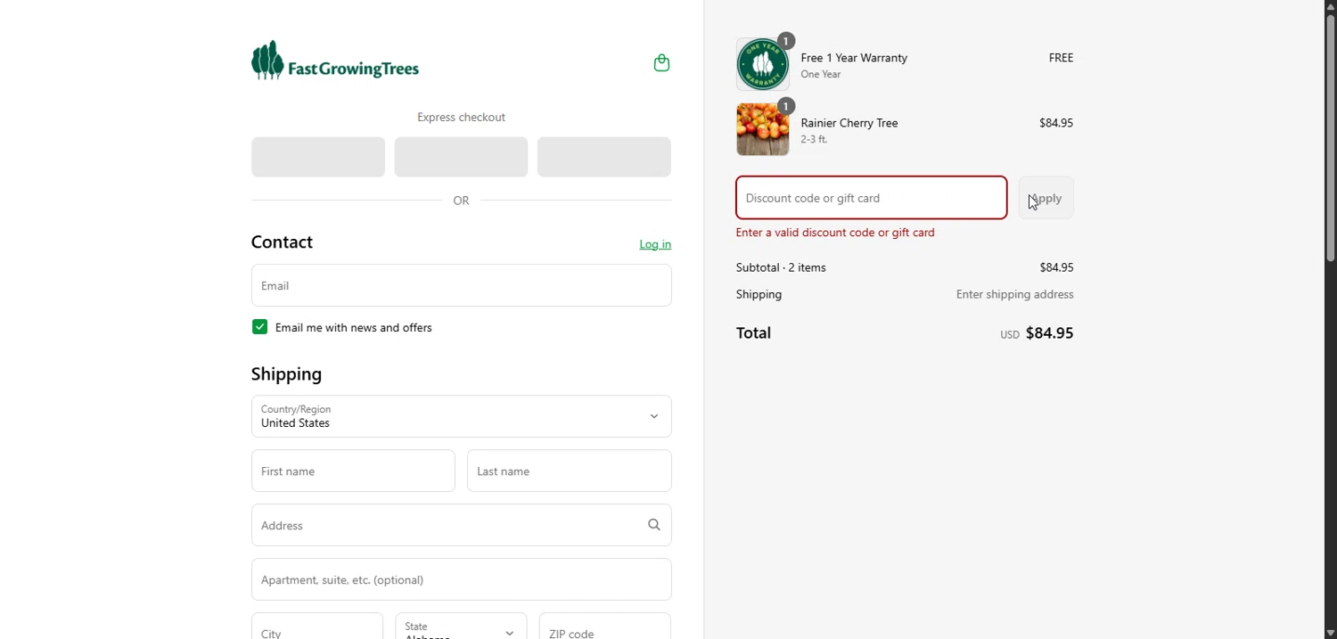
Task: Click the ZIP code field
Action: [x=605, y=627]
